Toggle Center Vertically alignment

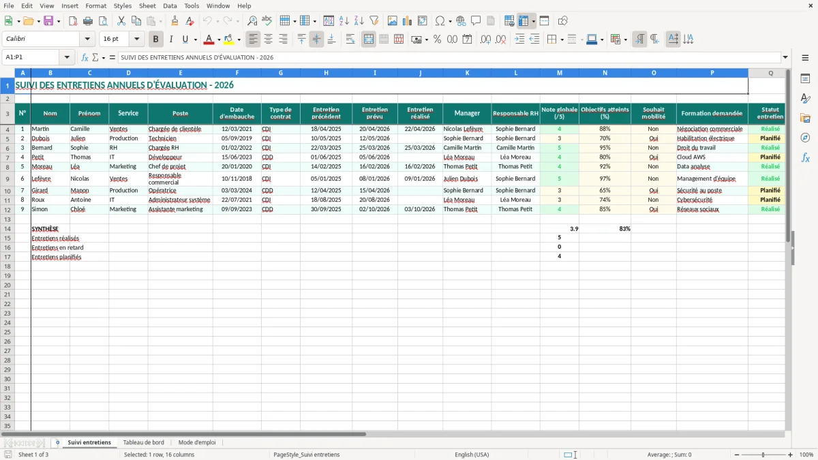[x=316, y=40]
